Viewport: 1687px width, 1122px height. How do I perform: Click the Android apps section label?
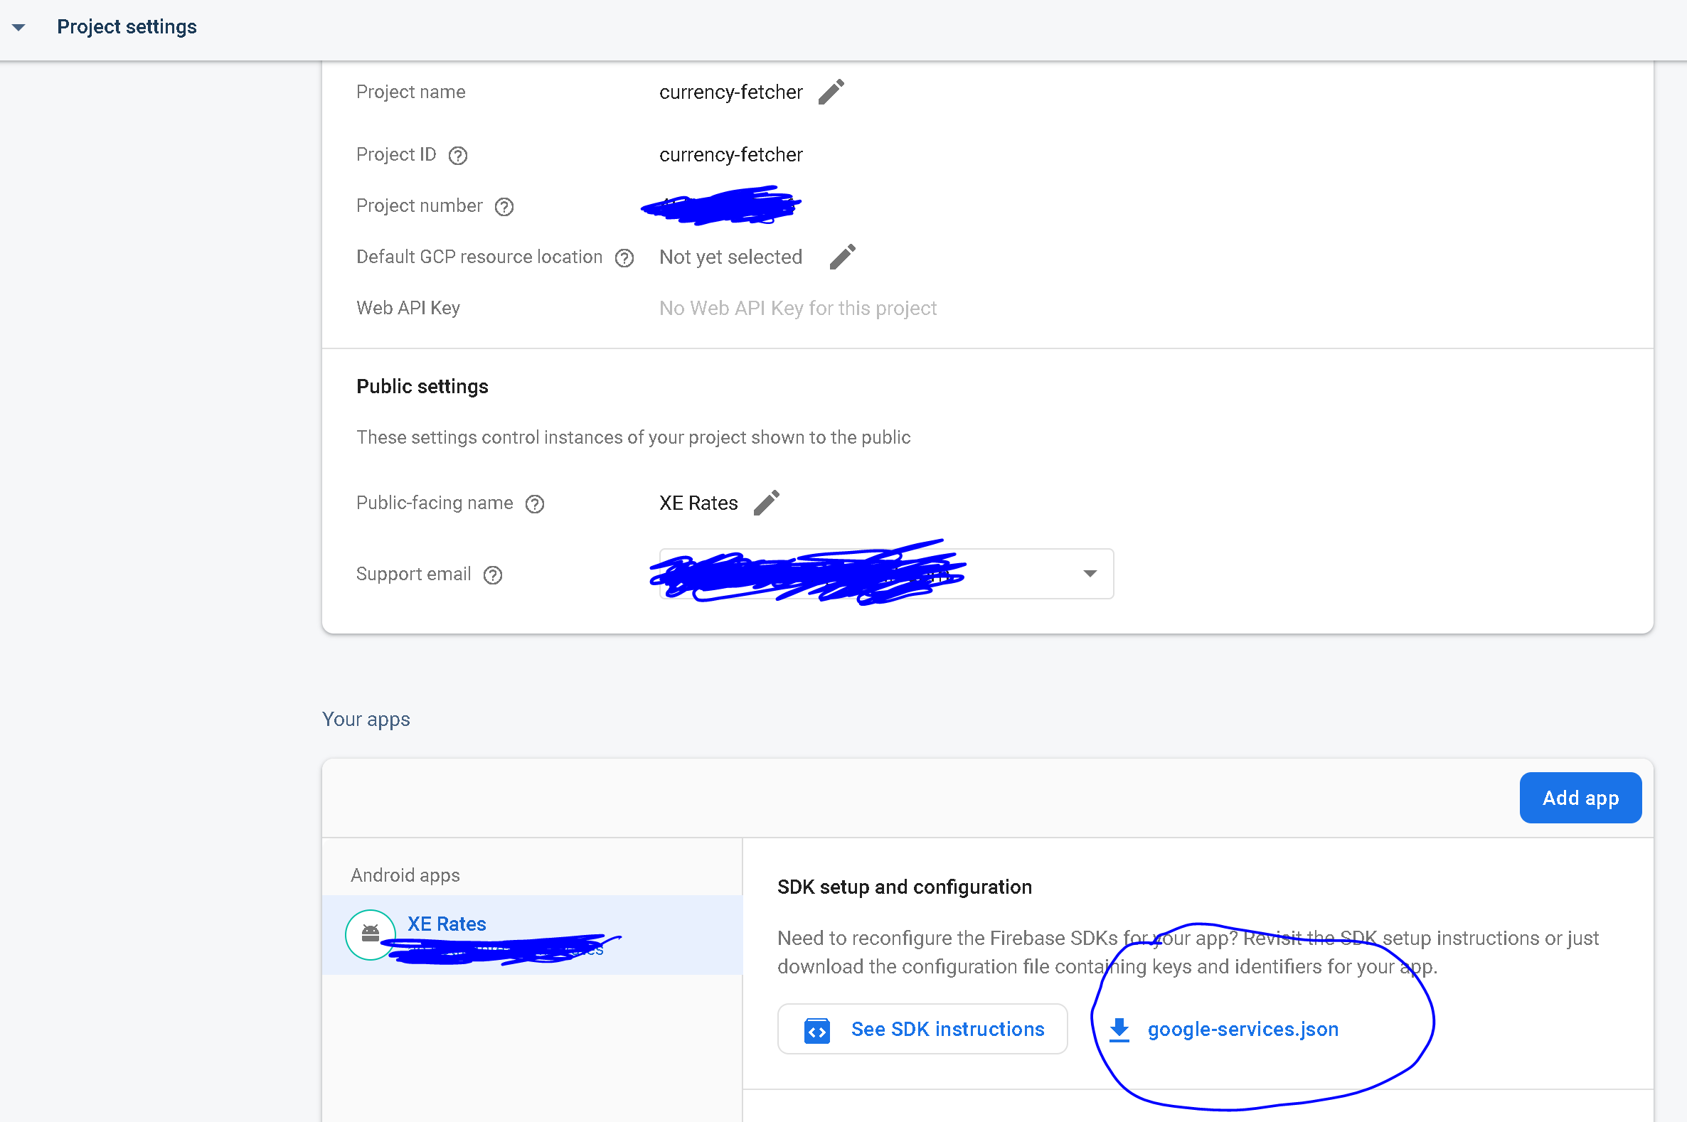point(405,875)
